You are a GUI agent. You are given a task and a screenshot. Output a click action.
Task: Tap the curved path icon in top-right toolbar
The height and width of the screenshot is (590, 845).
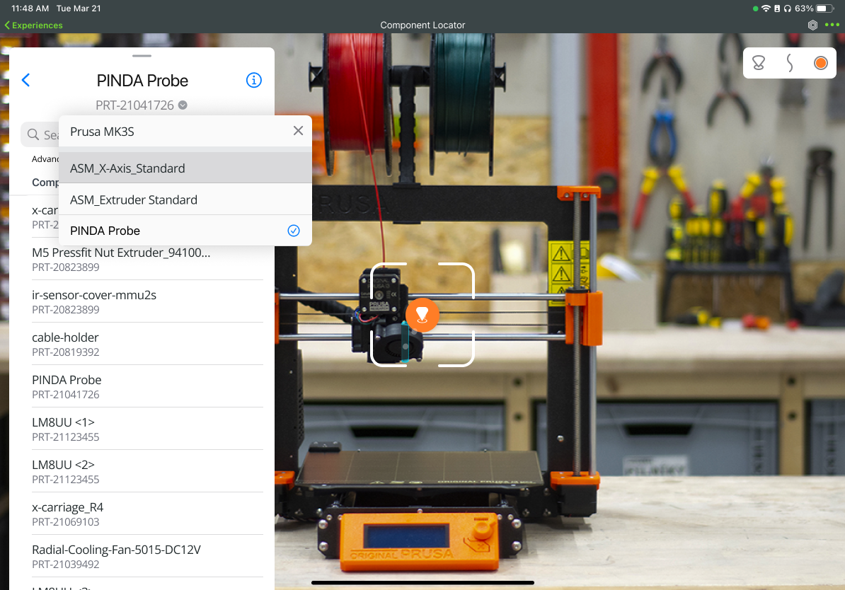(790, 63)
